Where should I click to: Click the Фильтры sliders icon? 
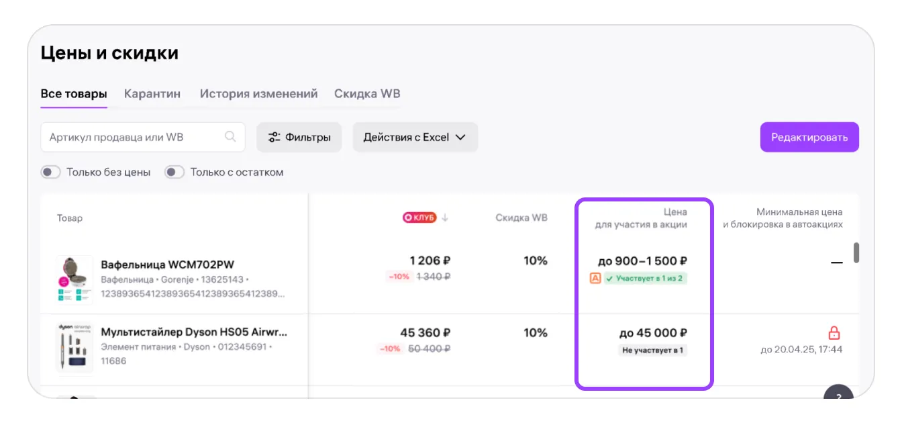pos(274,138)
